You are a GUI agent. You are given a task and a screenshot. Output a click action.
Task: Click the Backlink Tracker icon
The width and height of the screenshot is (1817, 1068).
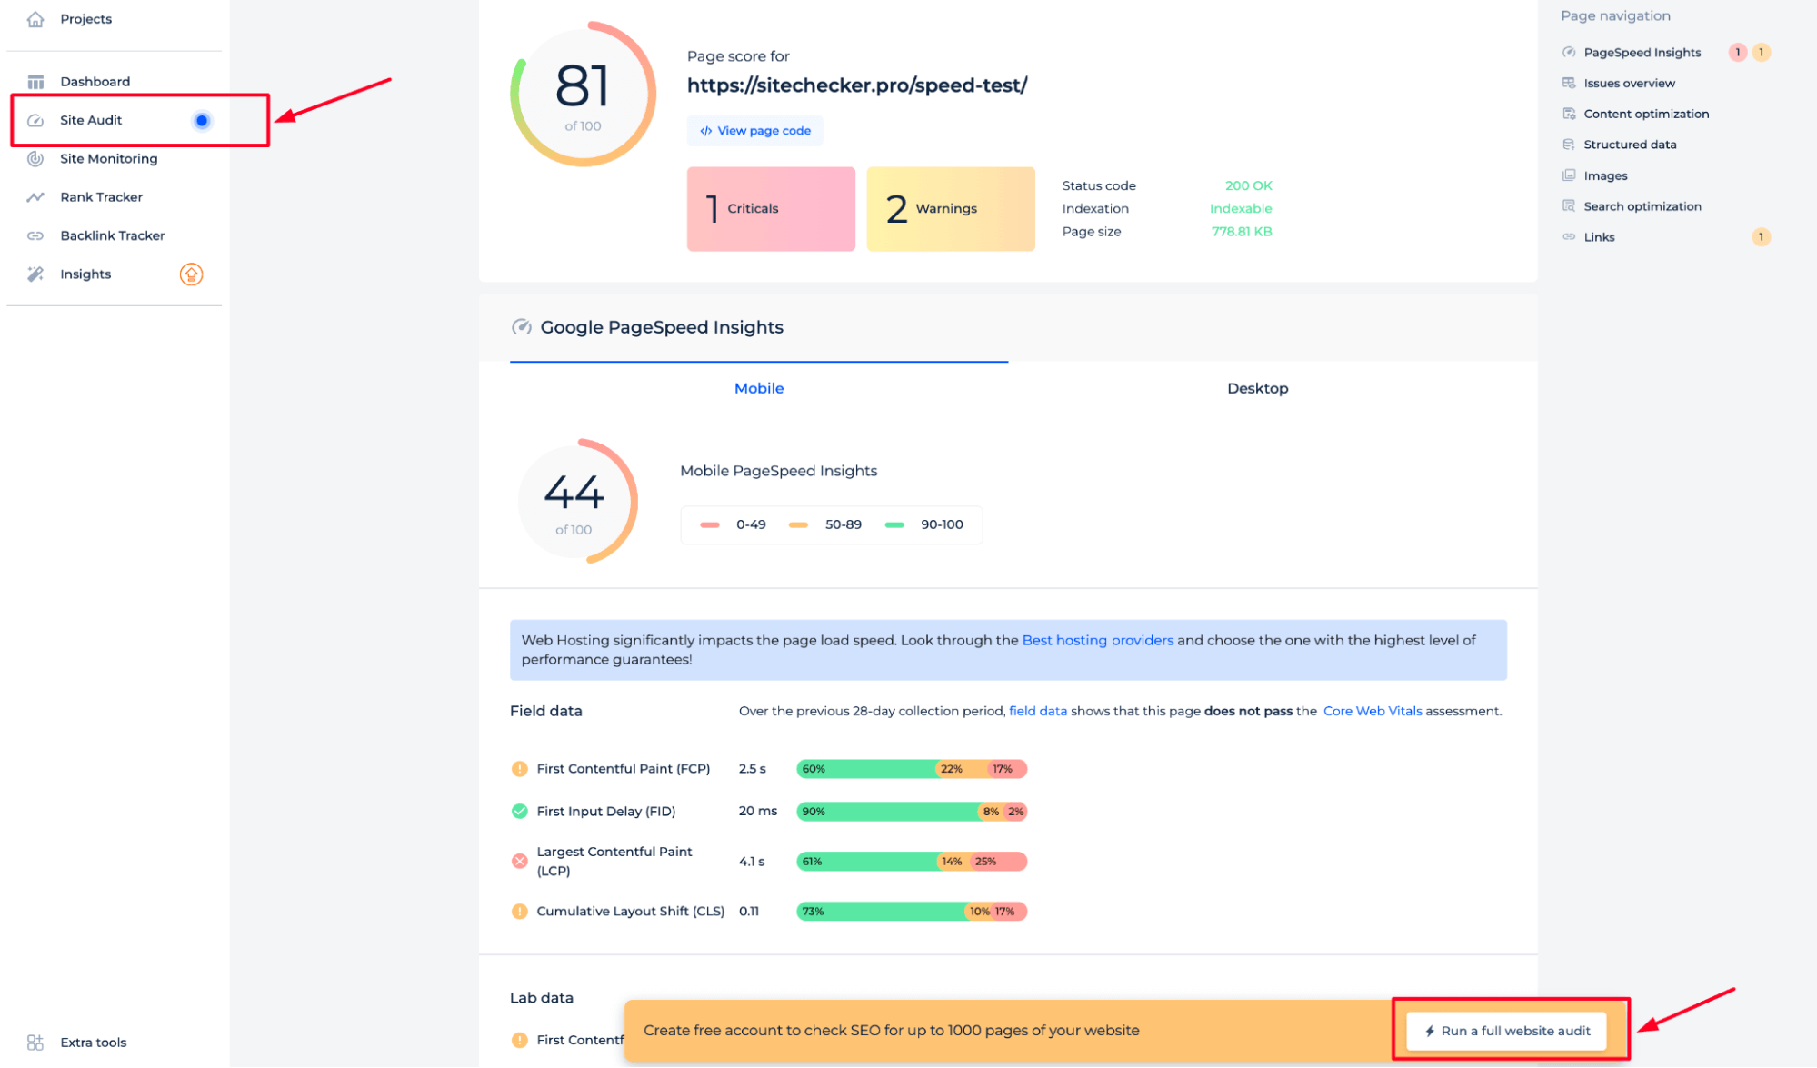[35, 235]
